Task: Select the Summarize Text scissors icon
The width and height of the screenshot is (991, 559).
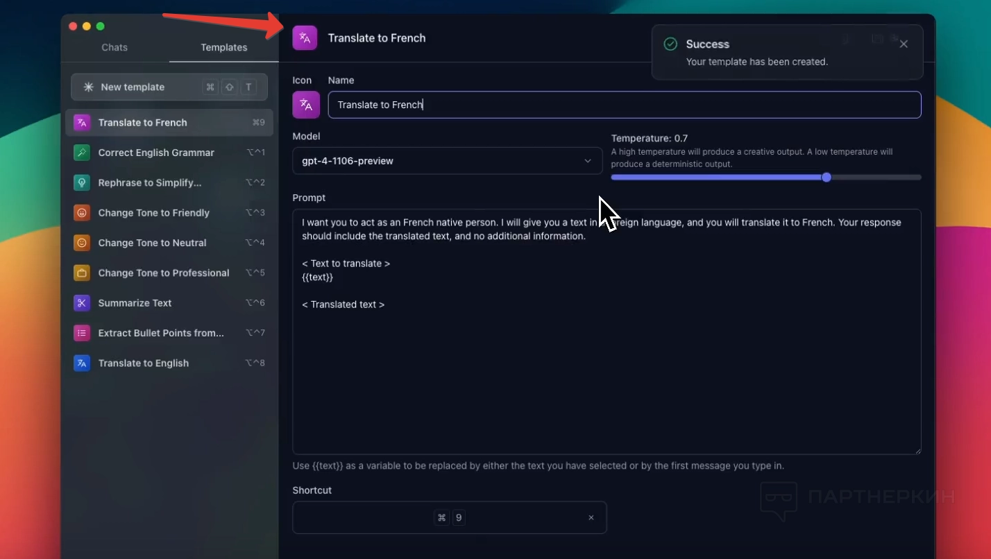Action: 82,303
